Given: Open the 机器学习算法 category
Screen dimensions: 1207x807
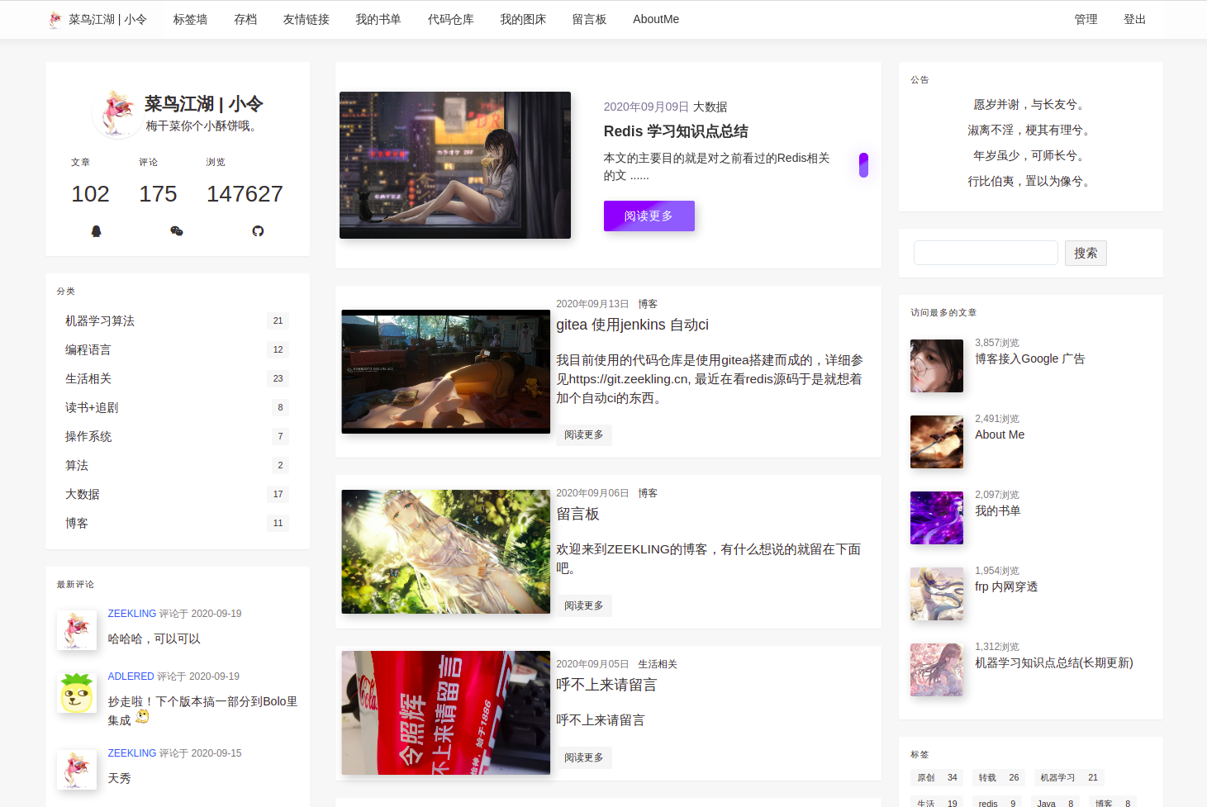Looking at the screenshot, I should (100, 320).
